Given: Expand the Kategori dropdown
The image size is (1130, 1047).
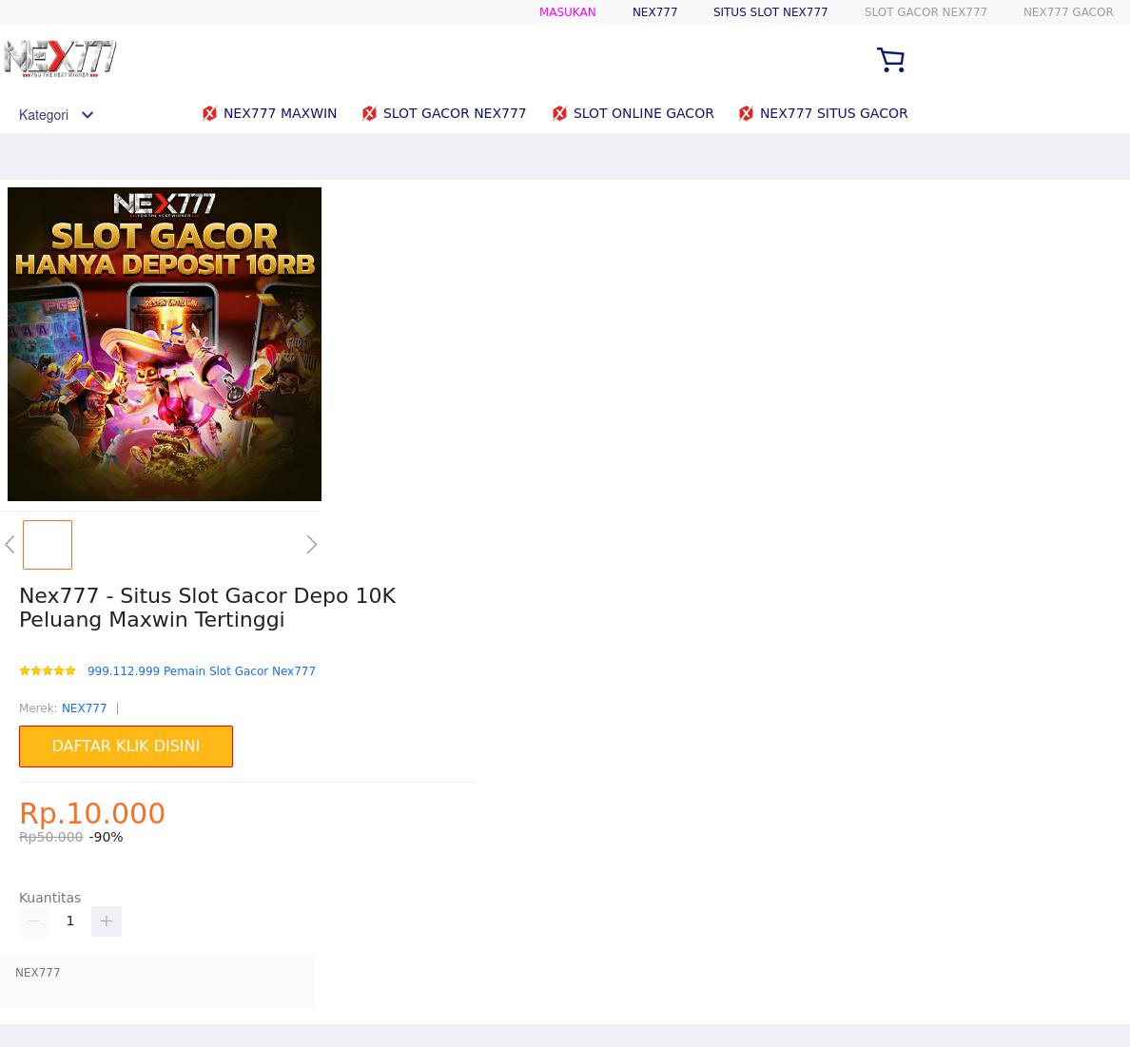Looking at the screenshot, I should [56, 115].
